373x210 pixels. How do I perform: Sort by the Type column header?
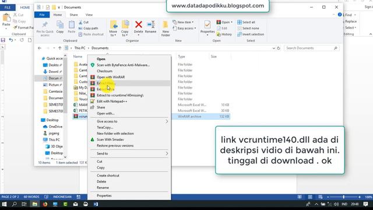(x=181, y=57)
